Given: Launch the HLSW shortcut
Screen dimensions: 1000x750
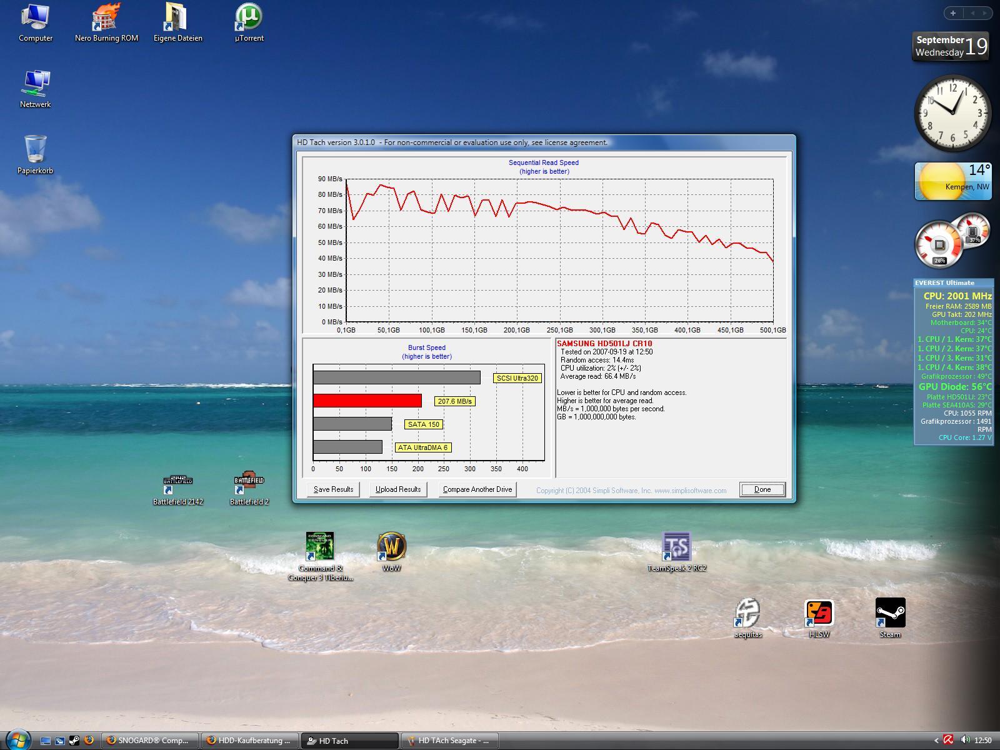Looking at the screenshot, I should click(819, 619).
